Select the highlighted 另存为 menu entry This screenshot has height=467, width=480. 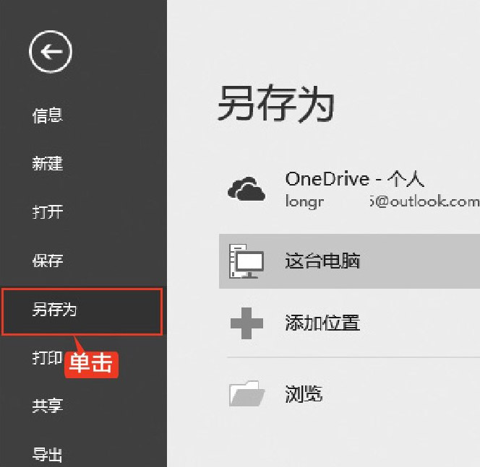click(x=82, y=311)
